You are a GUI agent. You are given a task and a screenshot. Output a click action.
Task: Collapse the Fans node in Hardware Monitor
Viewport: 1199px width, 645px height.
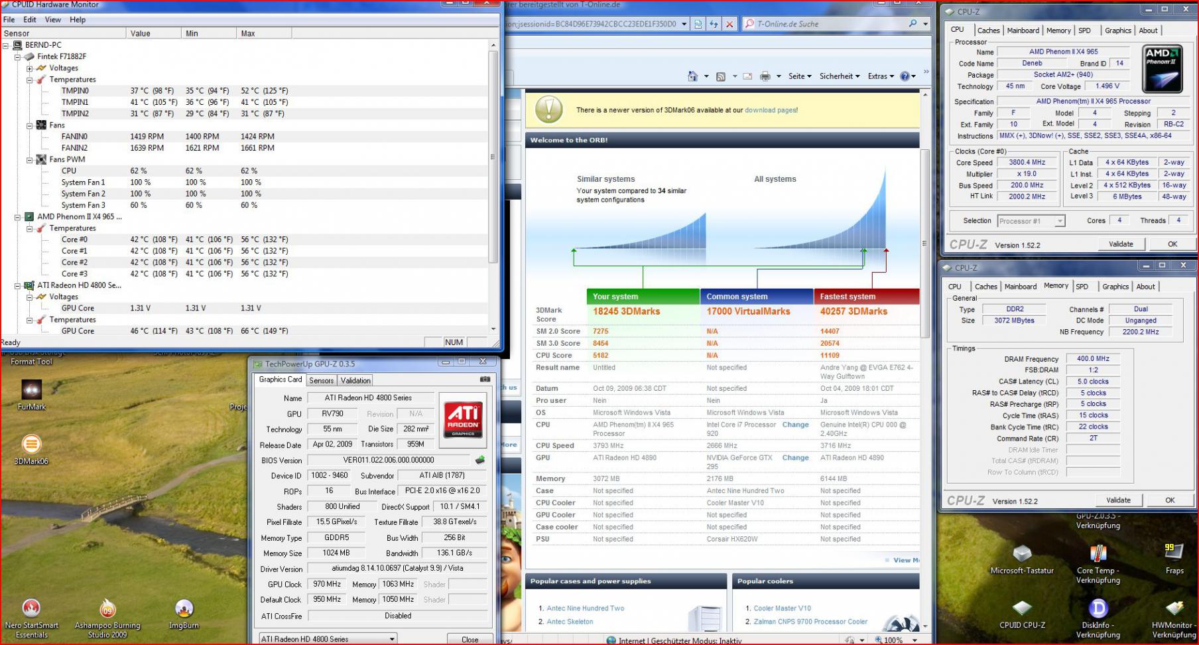click(30, 125)
